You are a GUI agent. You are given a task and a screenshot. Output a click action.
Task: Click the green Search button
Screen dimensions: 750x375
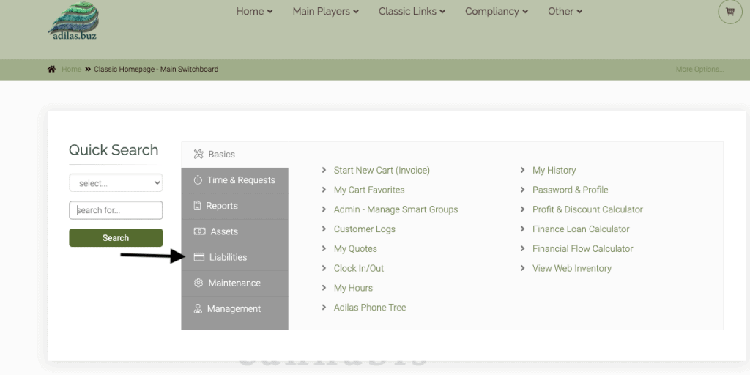(x=116, y=238)
